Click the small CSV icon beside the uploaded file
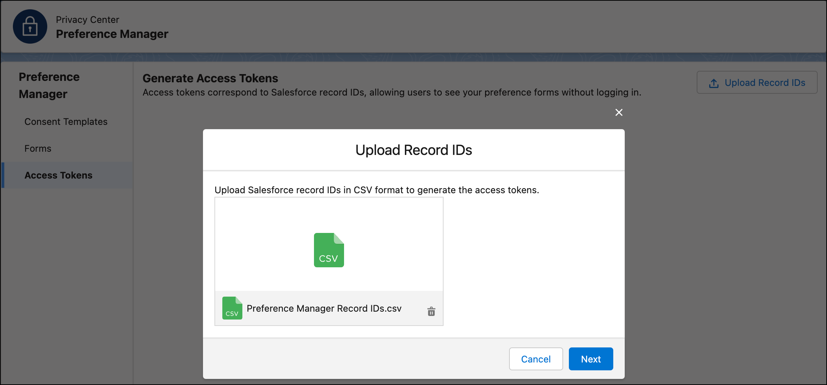The image size is (827, 385). pos(232,308)
